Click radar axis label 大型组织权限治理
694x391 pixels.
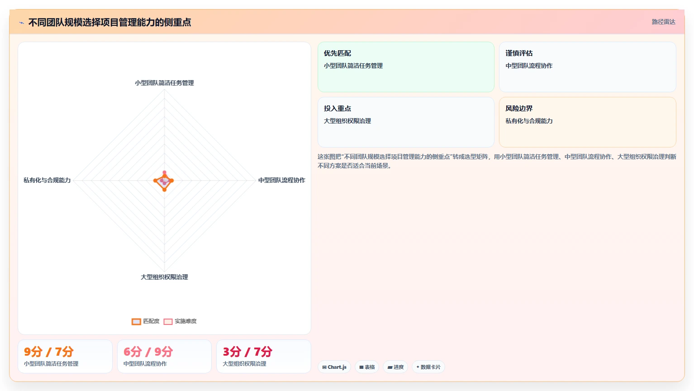click(164, 277)
